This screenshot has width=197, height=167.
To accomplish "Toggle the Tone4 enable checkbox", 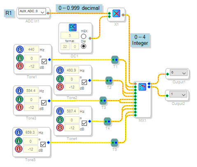I will pos(84,123).
